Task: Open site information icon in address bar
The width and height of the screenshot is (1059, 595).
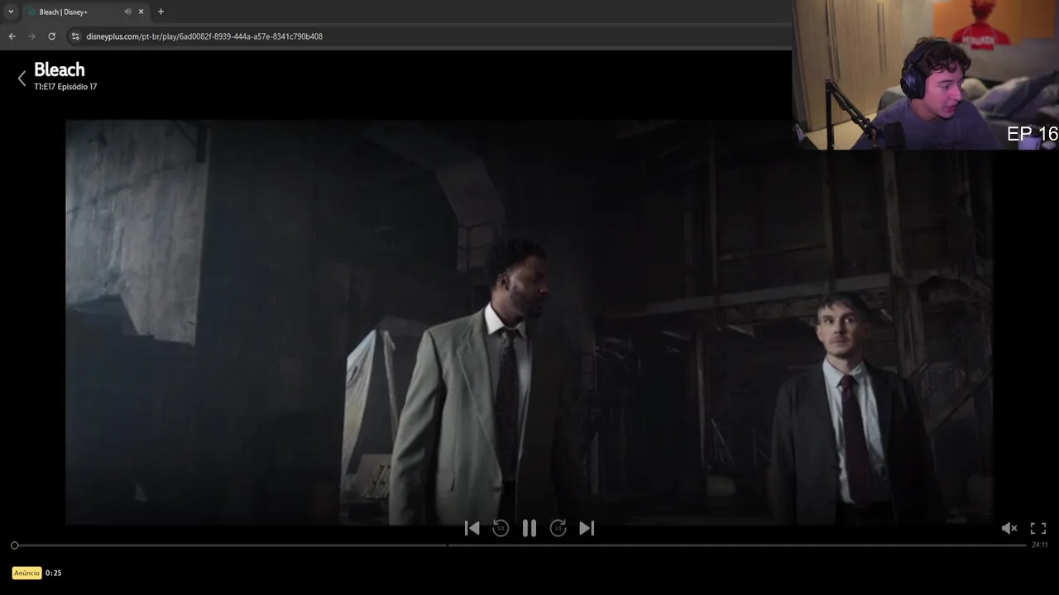Action: (75, 36)
